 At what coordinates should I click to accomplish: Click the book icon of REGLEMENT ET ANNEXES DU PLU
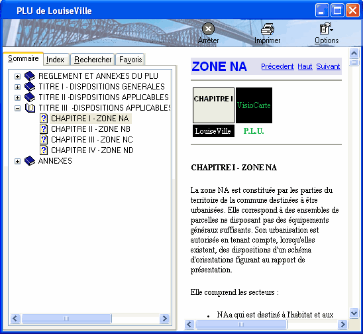pyautogui.click(x=30, y=76)
